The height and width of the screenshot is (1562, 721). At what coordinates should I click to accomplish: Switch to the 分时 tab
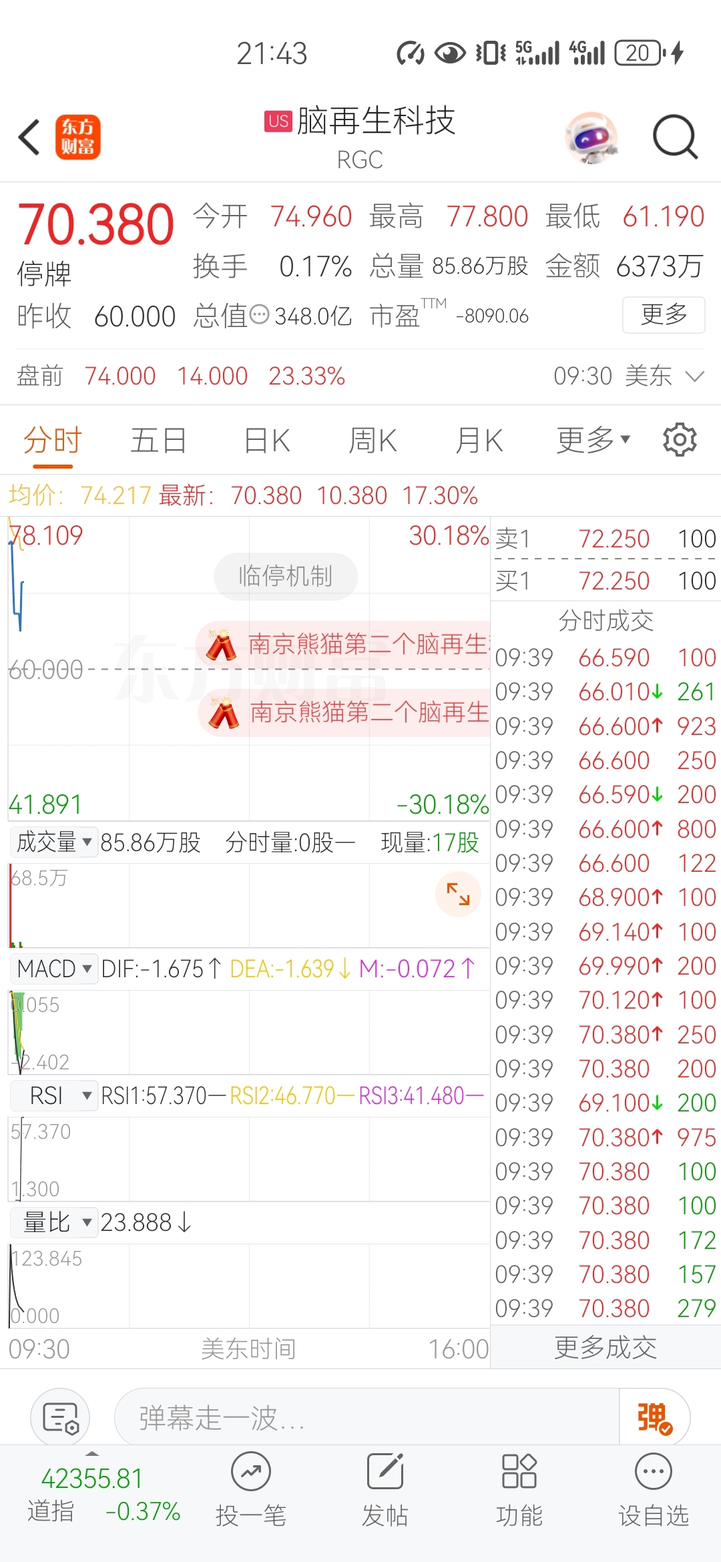pos(52,441)
